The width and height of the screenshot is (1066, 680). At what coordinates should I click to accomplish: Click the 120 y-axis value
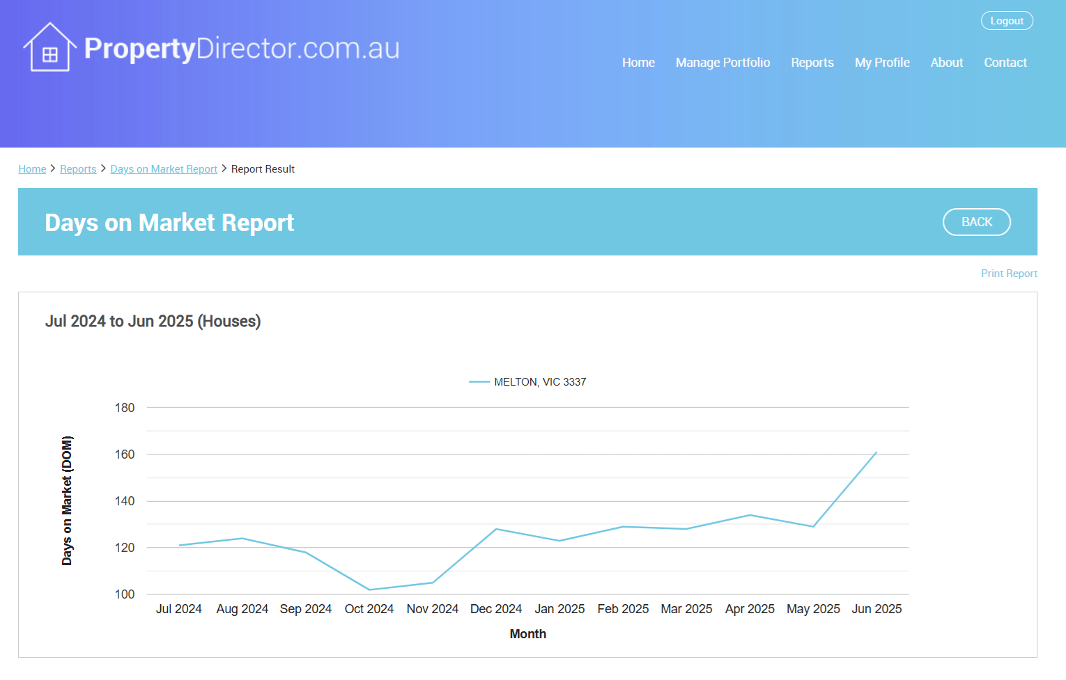pos(125,548)
